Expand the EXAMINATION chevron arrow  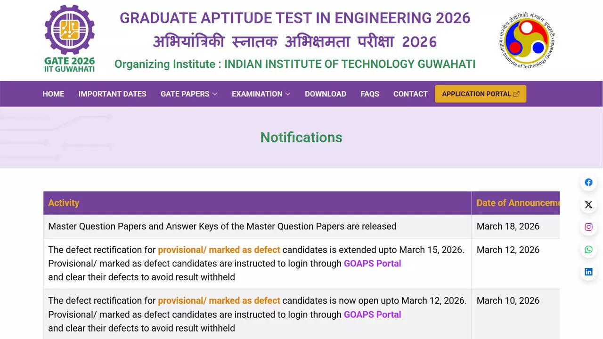pyautogui.click(x=288, y=94)
